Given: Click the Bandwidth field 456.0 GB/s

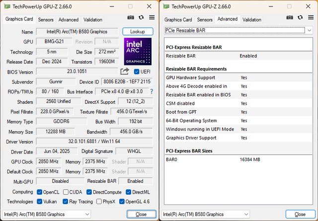Looking at the screenshot, I should [131, 132].
